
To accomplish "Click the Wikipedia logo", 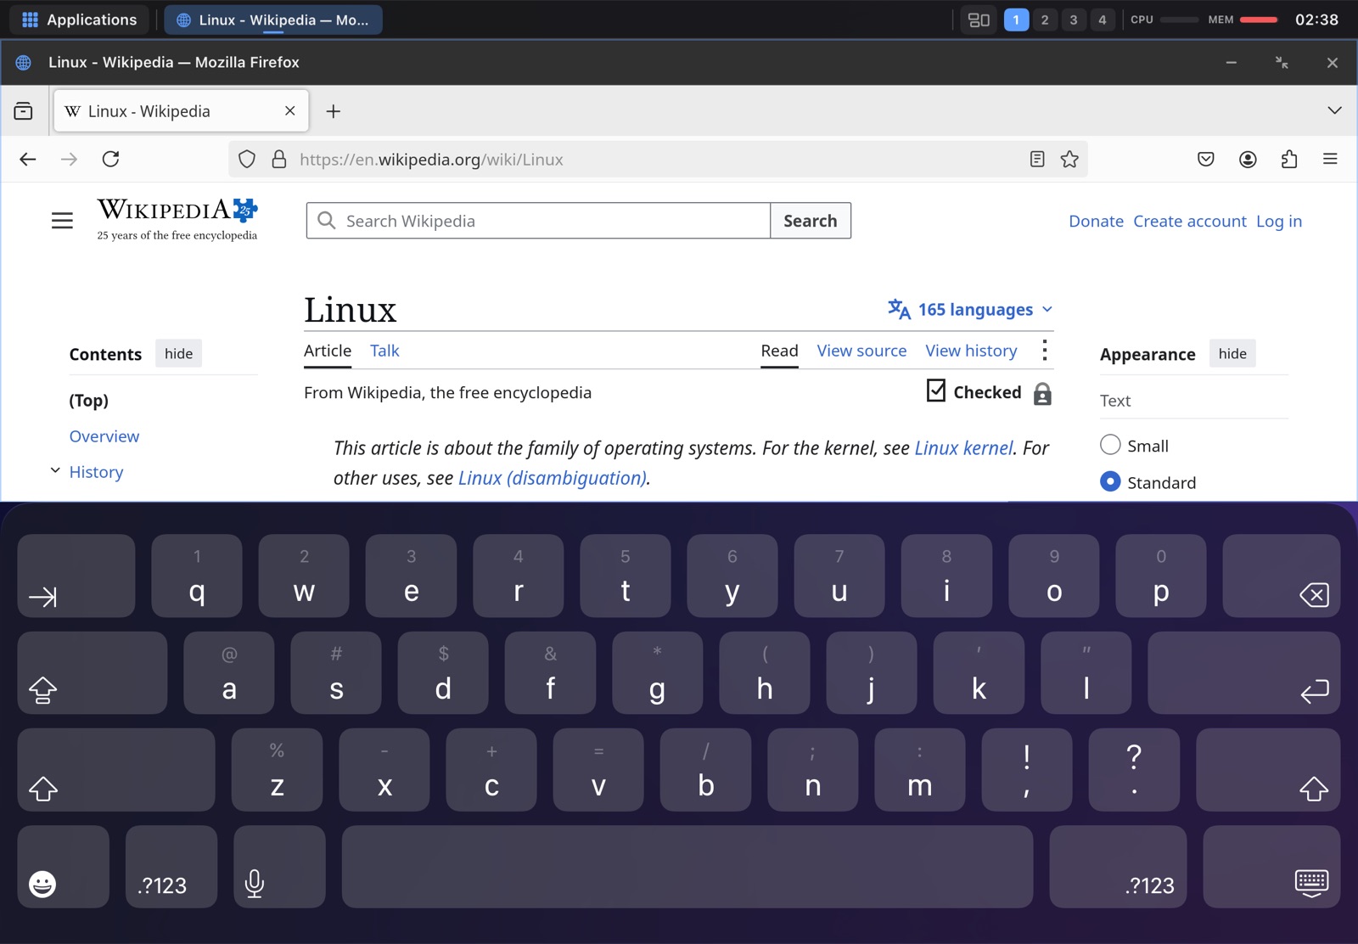I will (177, 219).
